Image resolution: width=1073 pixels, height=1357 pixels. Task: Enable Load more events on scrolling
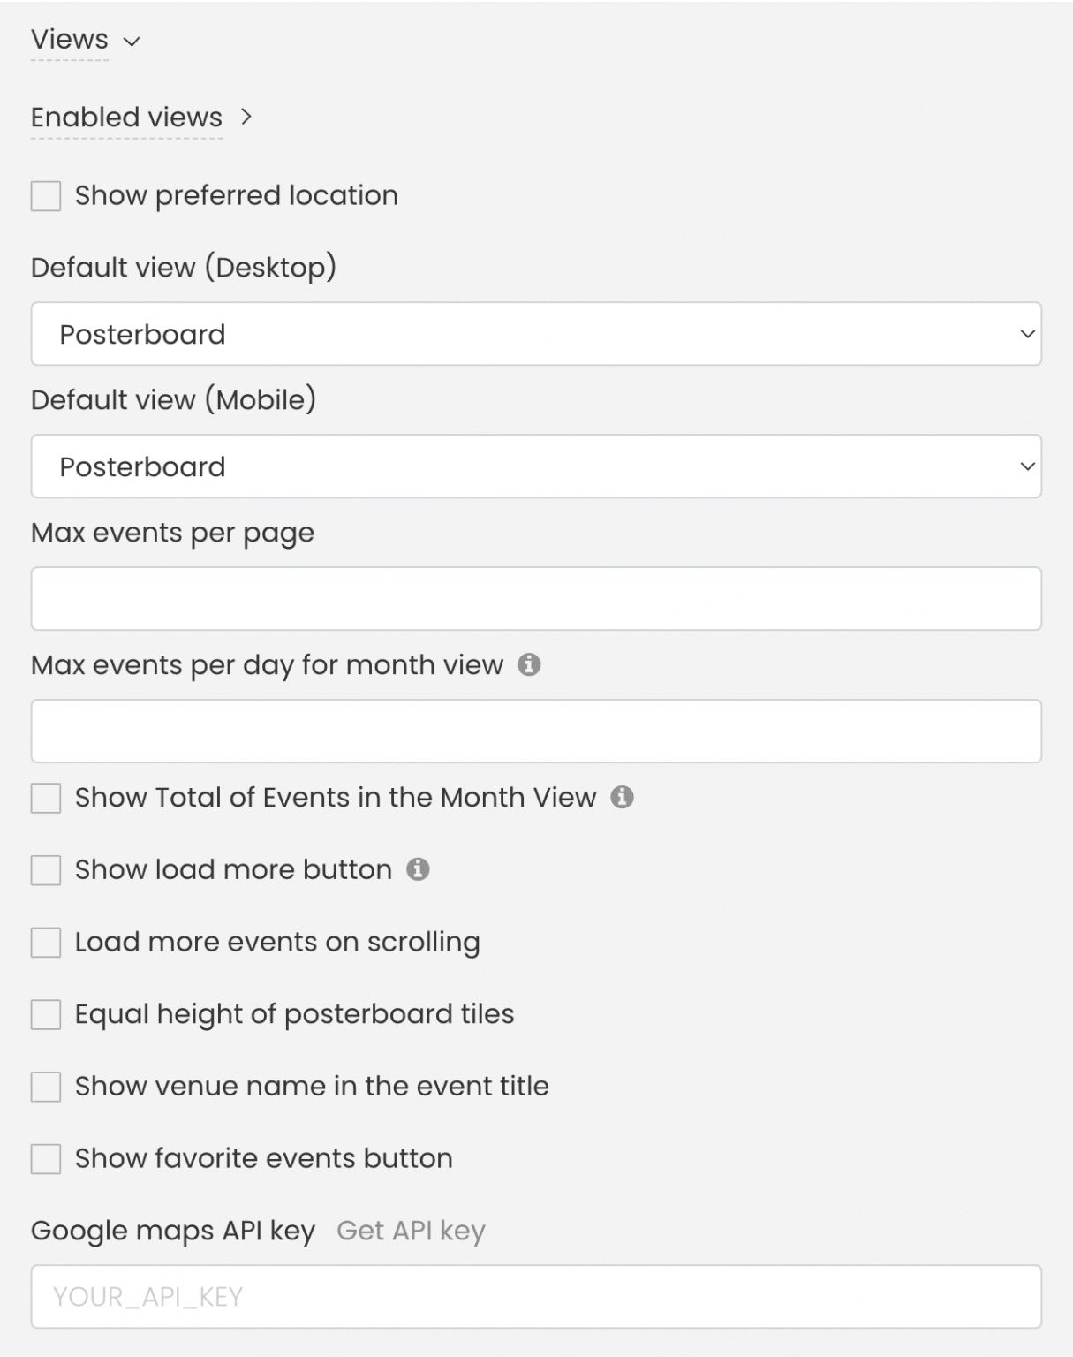[44, 943]
